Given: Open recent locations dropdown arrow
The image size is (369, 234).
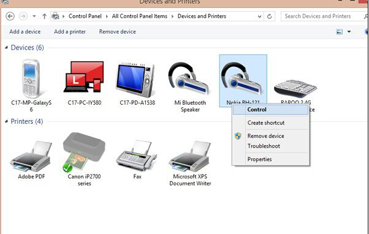Looking at the screenshot, I should [34, 16].
